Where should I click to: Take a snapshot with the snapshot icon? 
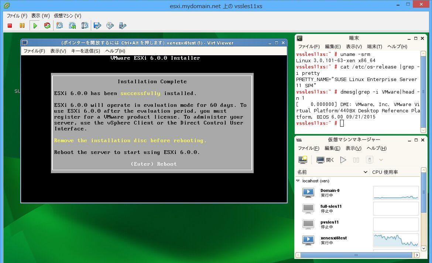pyautogui.click(x=59, y=25)
